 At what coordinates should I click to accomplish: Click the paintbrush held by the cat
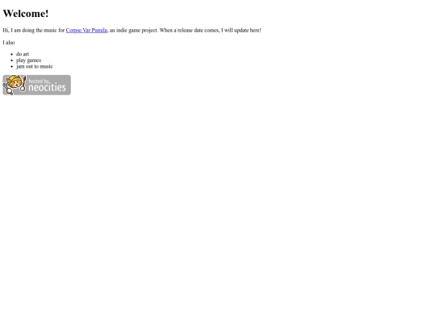23,83
